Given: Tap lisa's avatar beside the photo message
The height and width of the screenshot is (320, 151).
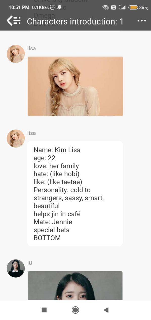Looking at the screenshot, I should tap(16, 54).
